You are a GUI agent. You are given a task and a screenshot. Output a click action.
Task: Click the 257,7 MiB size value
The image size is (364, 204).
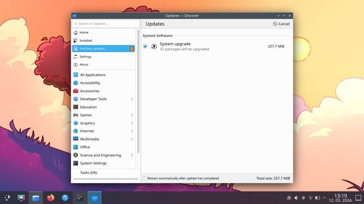coord(276,46)
